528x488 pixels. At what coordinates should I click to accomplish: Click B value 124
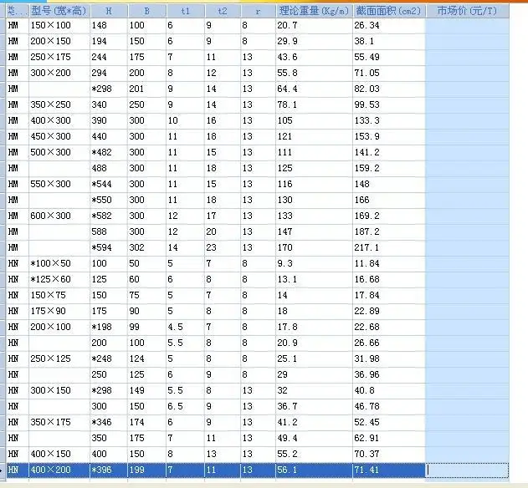pyautogui.click(x=136, y=358)
